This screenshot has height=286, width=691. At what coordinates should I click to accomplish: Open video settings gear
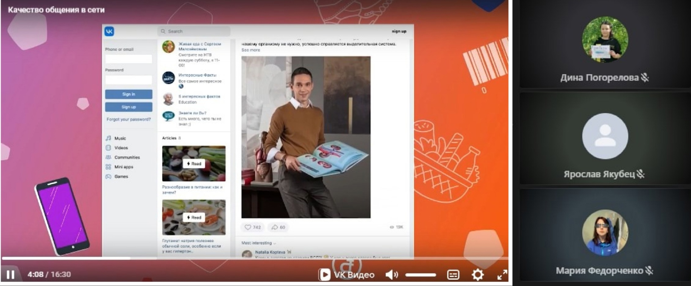(478, 275)
